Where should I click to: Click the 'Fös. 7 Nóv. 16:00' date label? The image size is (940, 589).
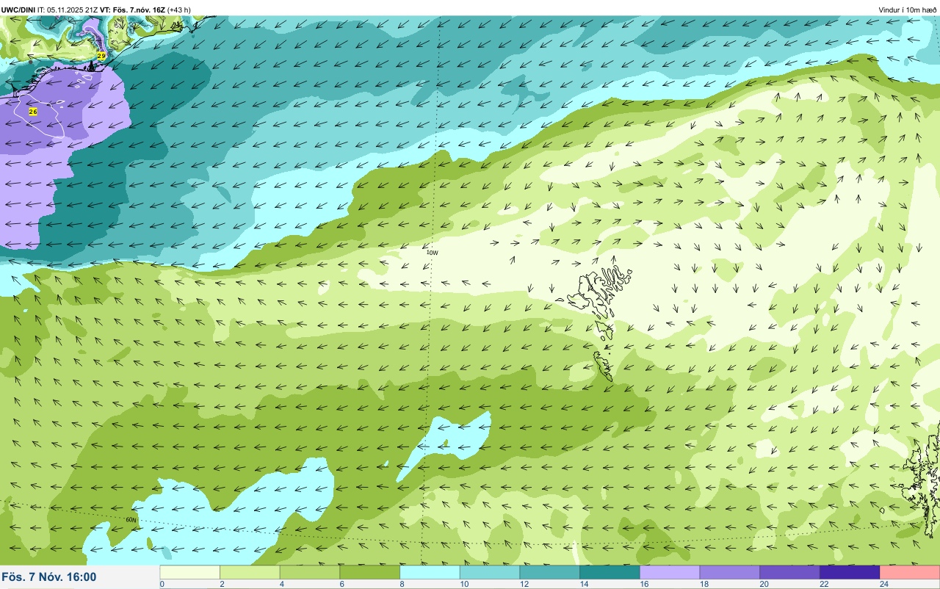coord(49,577)
